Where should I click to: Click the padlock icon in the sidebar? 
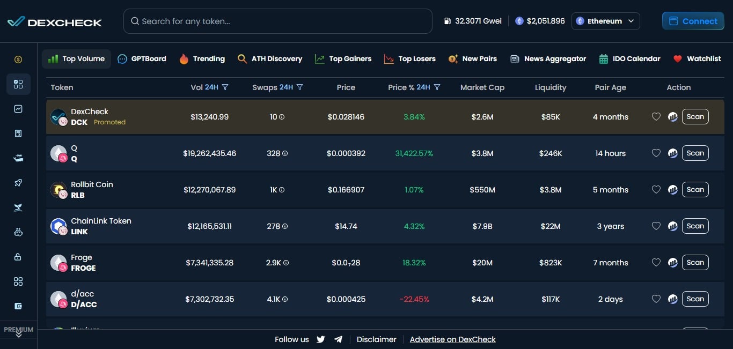pos(18,257)
